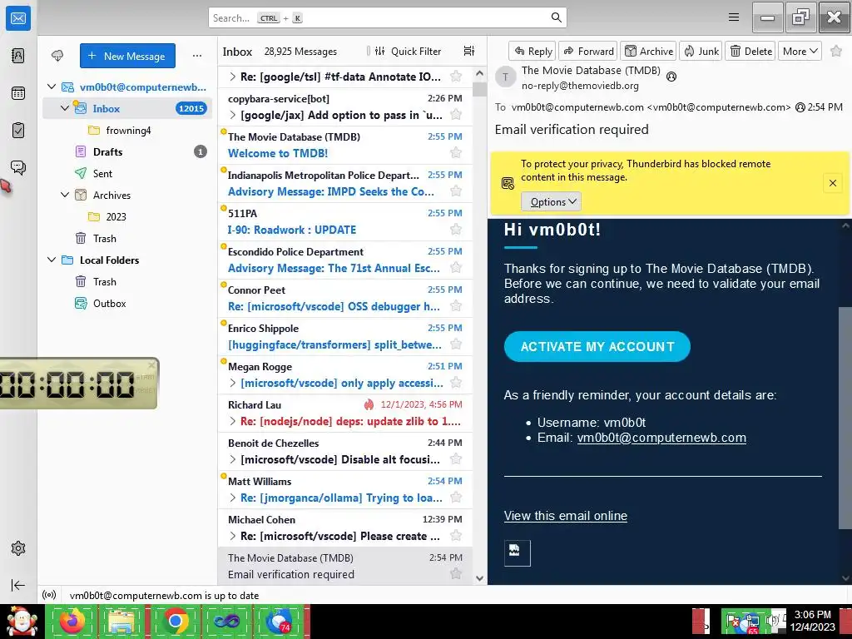The width and height of the screenshot is (852, 639).
Task: Dismiss the remote content warning bar
Action: coord(832,183)
